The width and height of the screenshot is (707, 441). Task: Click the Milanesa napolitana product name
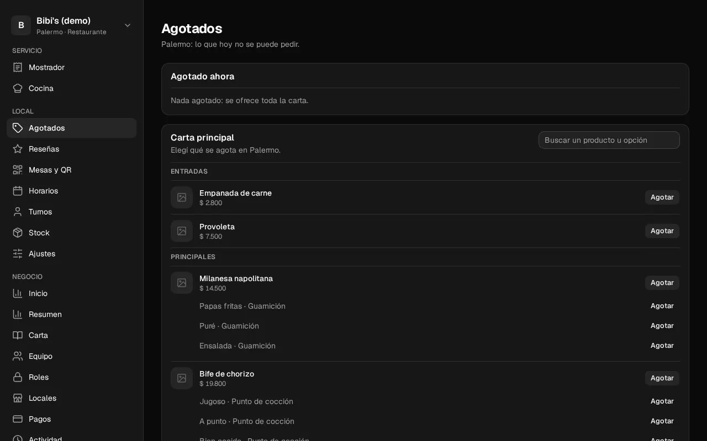pyautogui.click(x=236, y=278)
